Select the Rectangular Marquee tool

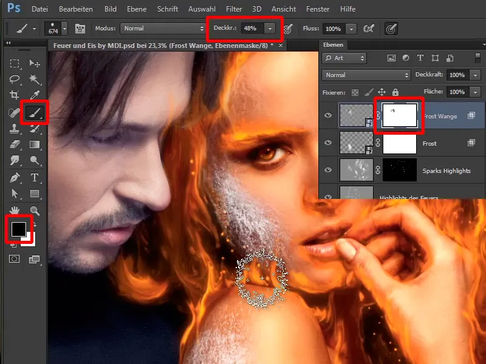click(x=14, y=64)
